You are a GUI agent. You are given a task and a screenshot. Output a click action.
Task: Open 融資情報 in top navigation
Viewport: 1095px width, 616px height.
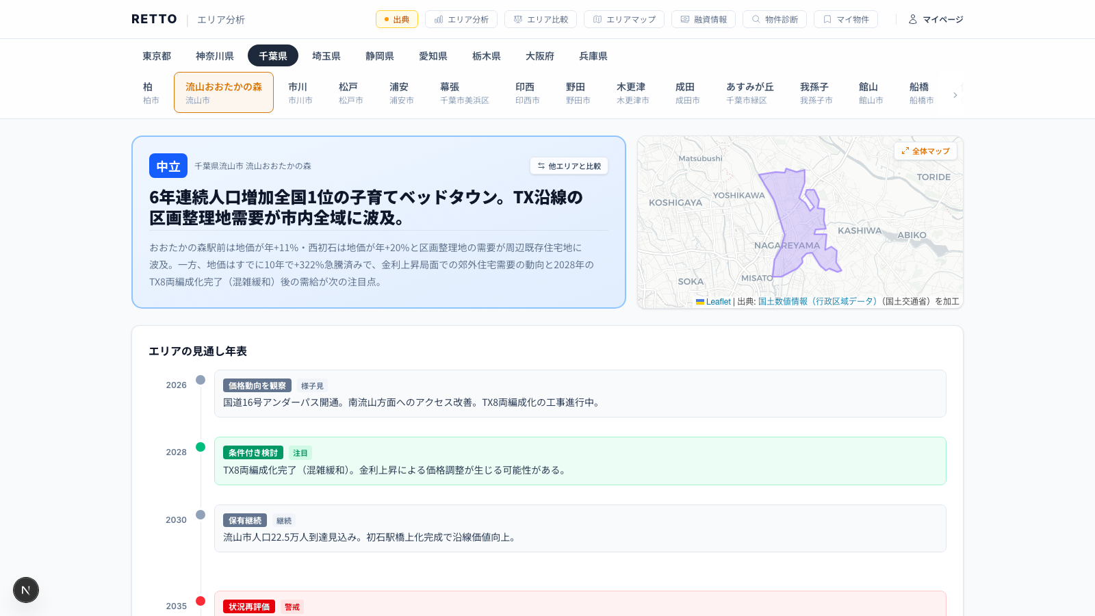pyautogui.click(x=704, y=19)
